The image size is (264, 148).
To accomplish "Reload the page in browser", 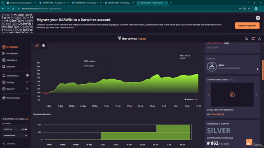I will pyautogui.click(x=13, y=9).
